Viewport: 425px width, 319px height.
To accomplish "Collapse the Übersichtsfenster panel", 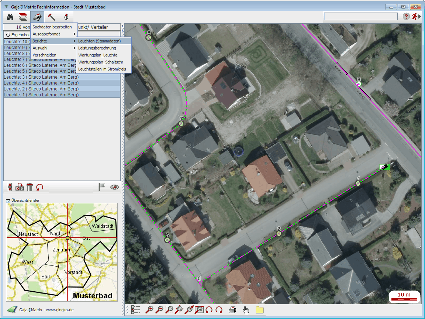I will pos(8,200).
